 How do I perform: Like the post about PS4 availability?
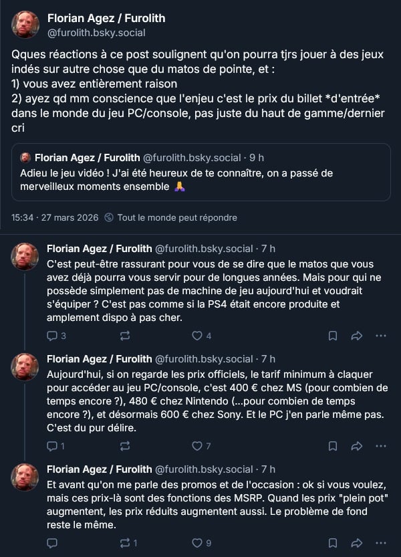click(x=196, y=336)
